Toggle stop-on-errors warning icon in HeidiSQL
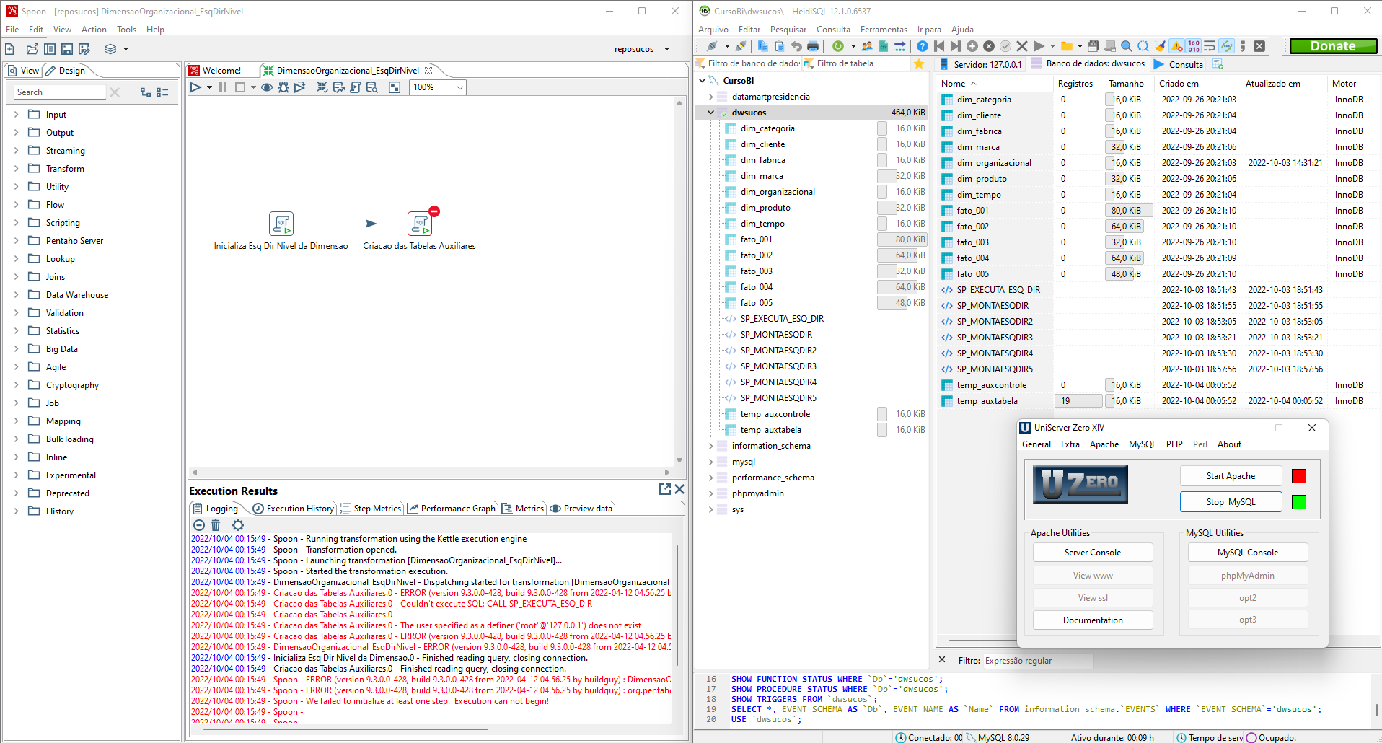Screen dimensions: 1382x743 pyautogui.click(x=1177, y=46)
